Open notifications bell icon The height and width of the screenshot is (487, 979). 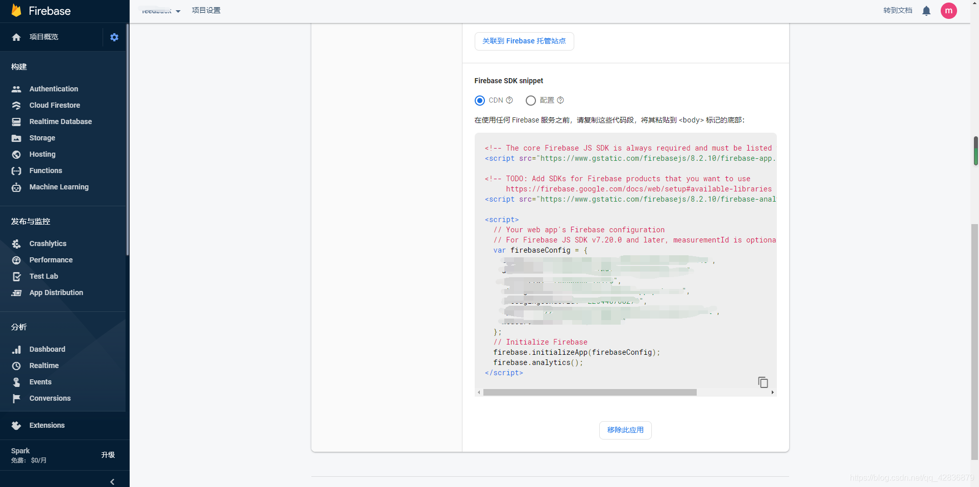coord(926,11)
